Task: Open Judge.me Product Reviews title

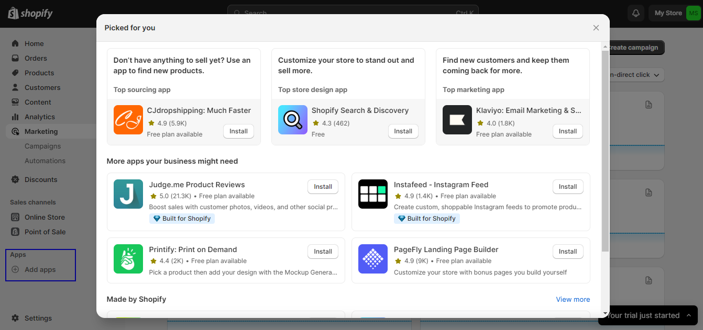Action: pyautogui.click(x=197, y=185)
